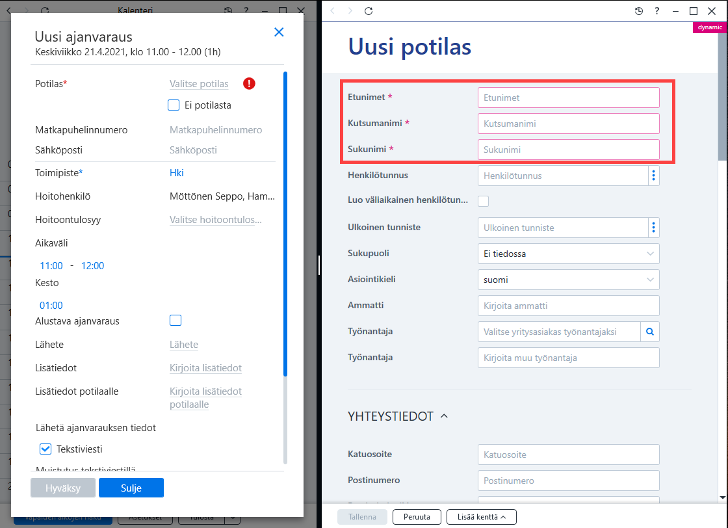This screenshot has height=528, width=728.
Task: Click the Lähete link field
Action: point(184,345)
